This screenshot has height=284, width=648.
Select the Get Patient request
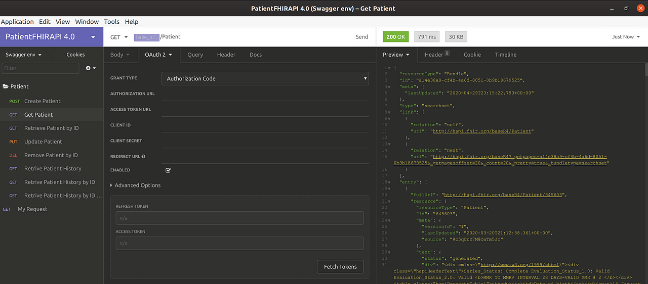52,115
